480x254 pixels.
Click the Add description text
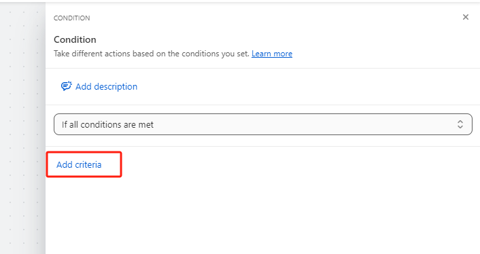[106, 86]
